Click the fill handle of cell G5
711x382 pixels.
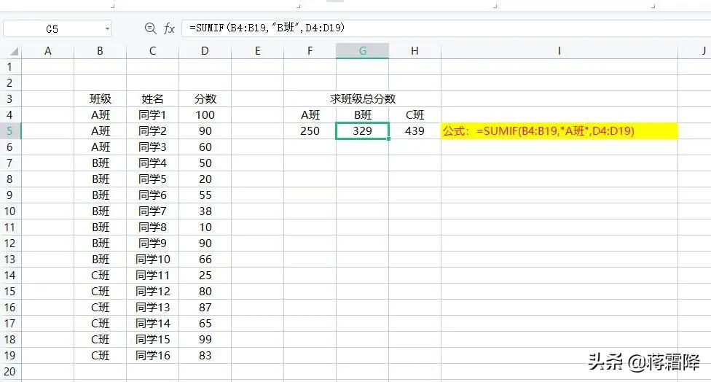coord(388,139)
